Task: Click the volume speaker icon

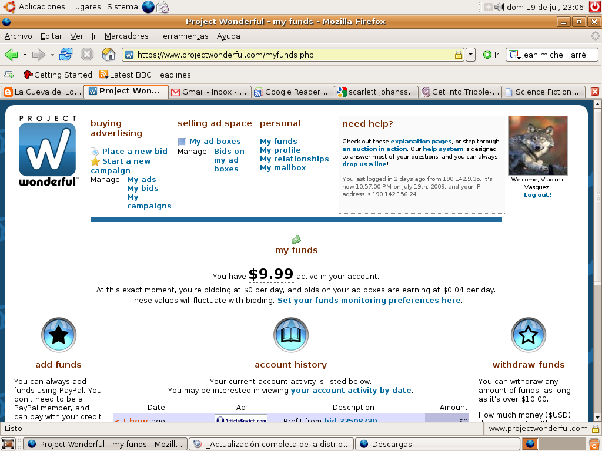Action: click(499, 7)
